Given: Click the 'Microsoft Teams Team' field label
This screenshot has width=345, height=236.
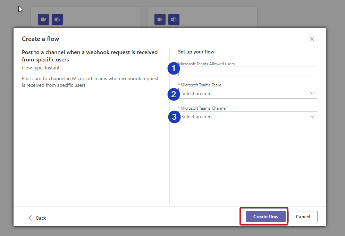Looking at the screenshot, I should 201,85.
